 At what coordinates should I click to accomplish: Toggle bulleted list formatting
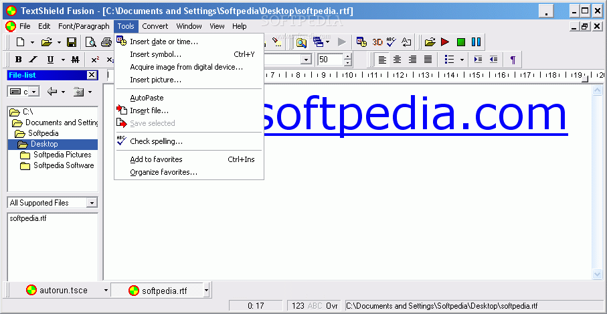click(x=450, y=60)
